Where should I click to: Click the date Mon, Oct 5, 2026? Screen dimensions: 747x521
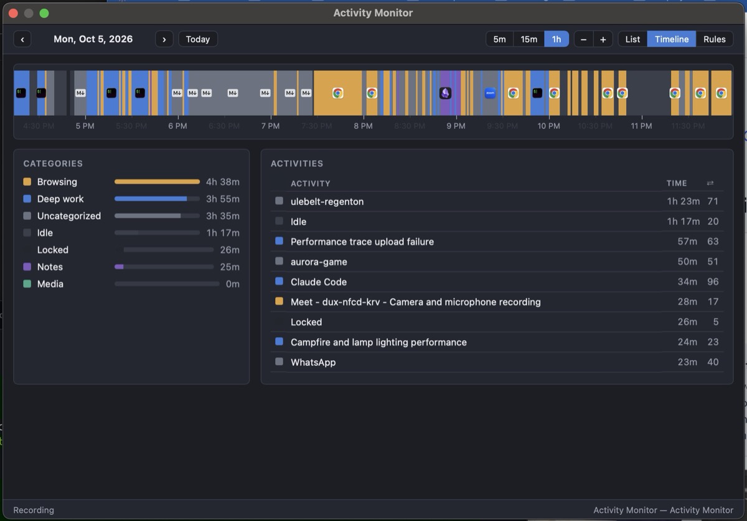pyautogui.click(x=93, y=39)
